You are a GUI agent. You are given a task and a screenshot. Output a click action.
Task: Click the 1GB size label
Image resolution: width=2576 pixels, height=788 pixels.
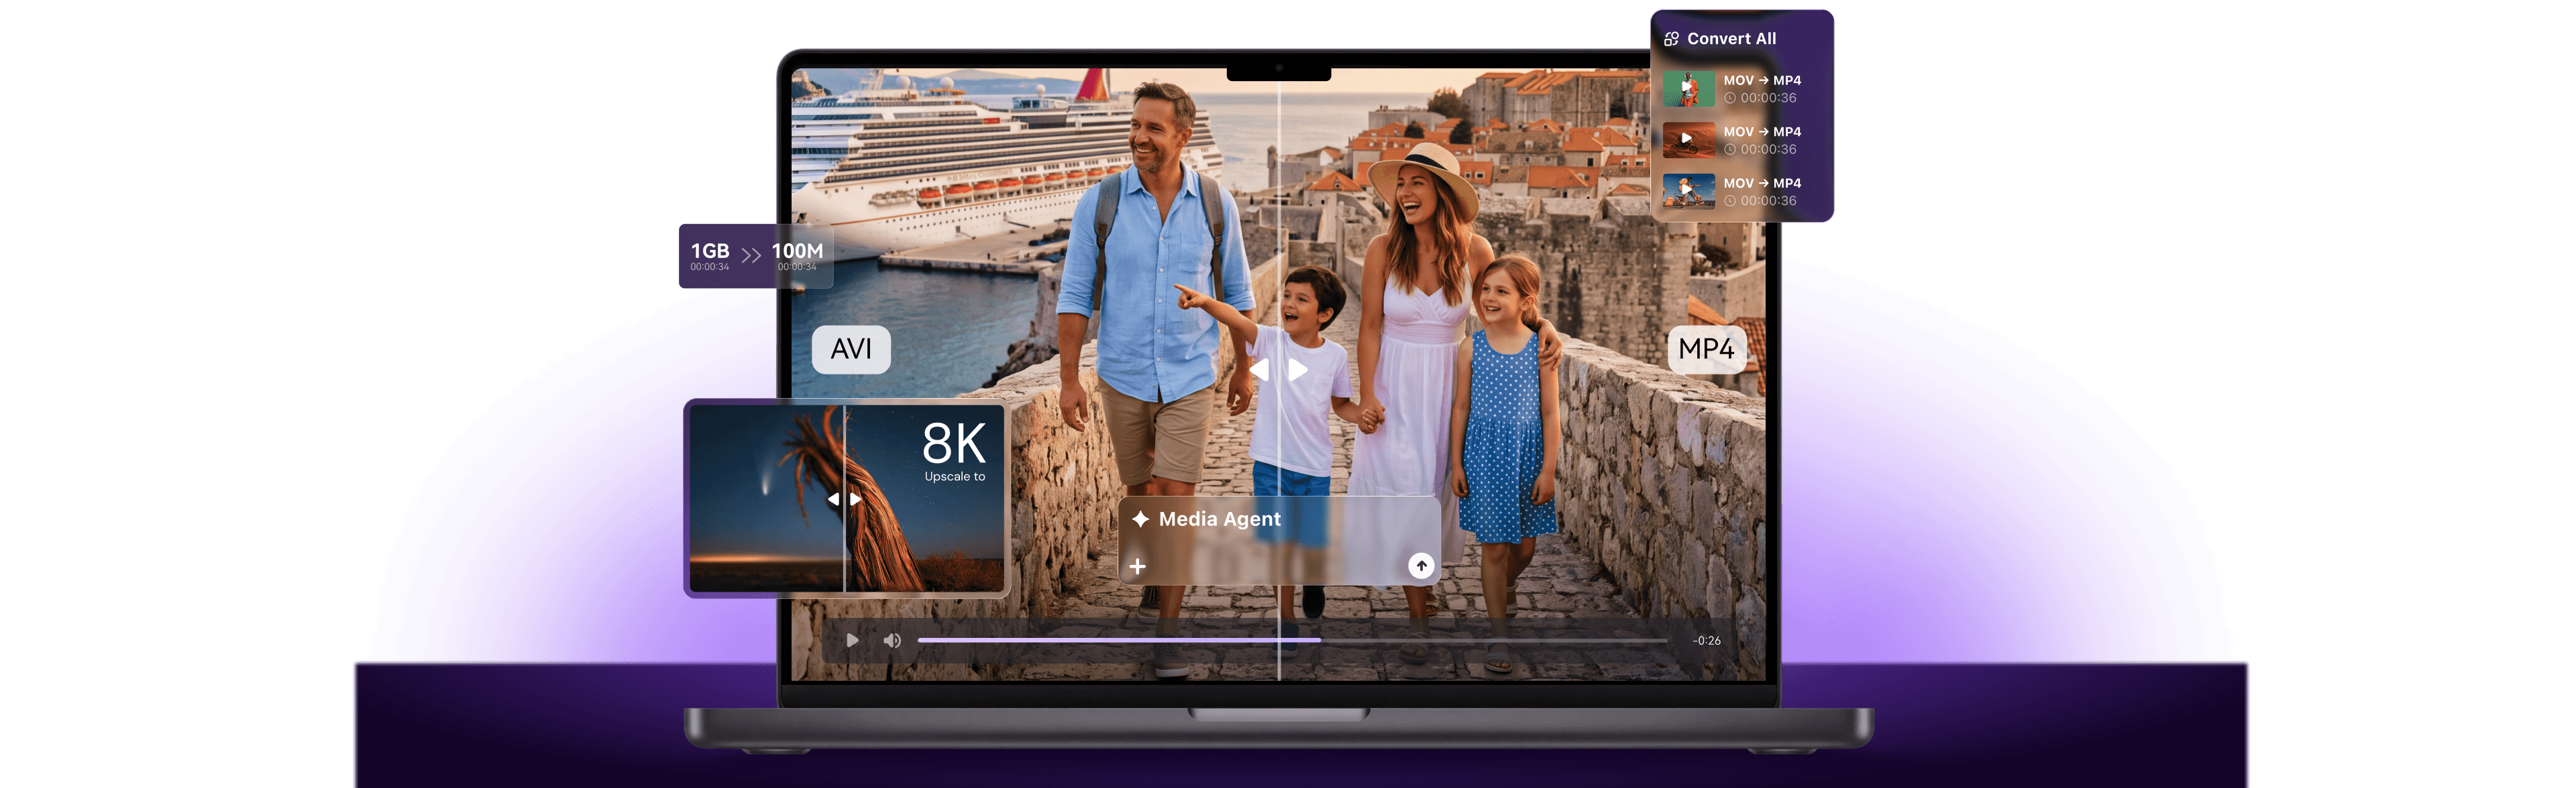[x=710, y=251]
